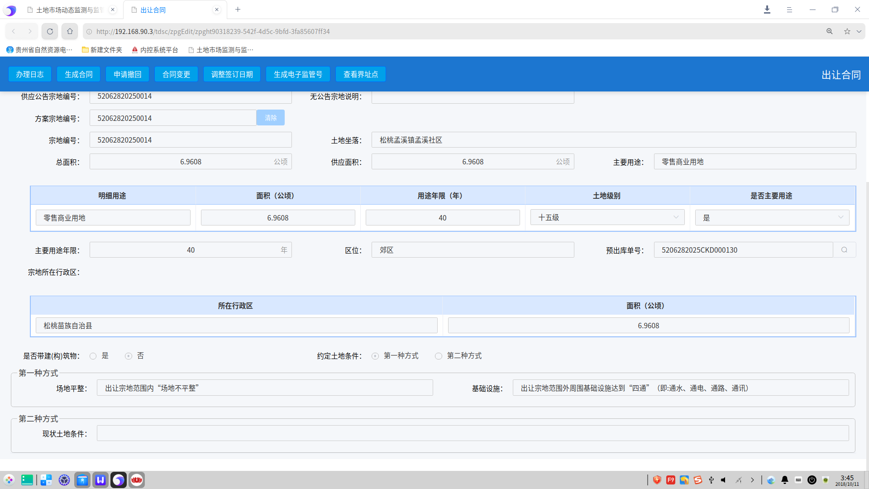Open a new browser tab
869x489 pixels.
pos(238,10)
